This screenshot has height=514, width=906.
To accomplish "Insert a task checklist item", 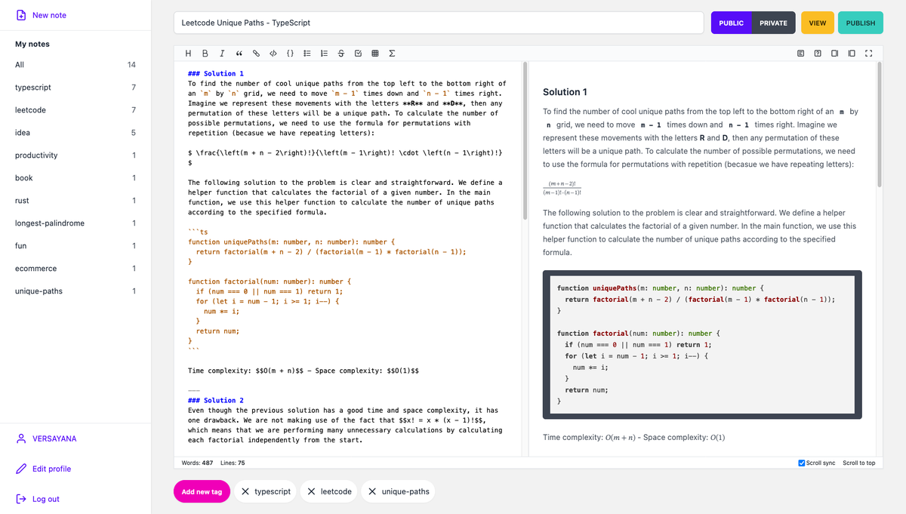I will 358,54.
